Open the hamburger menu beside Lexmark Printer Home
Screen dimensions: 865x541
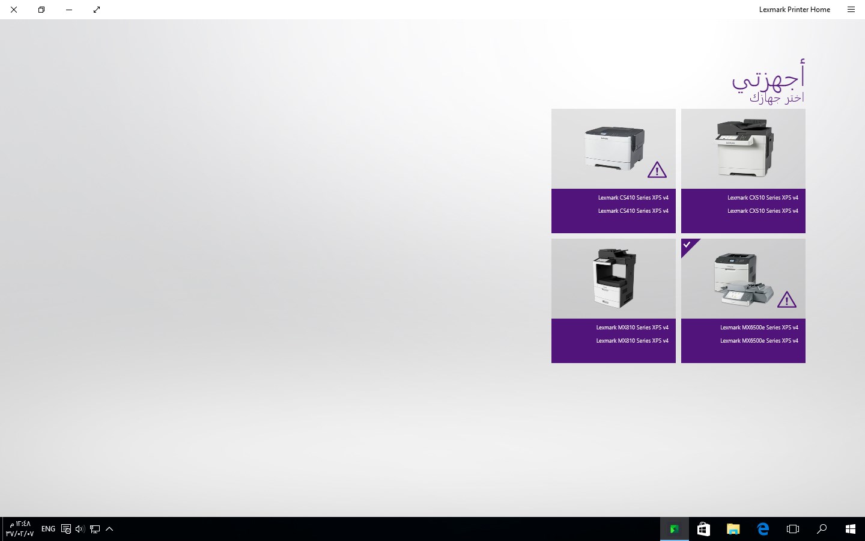pos(851,10)
